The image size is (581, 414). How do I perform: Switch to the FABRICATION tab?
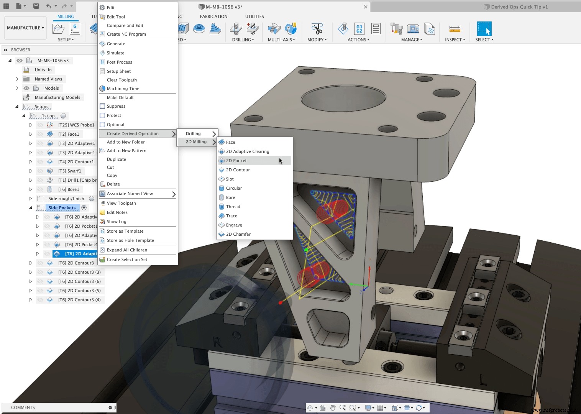(213, 16)
